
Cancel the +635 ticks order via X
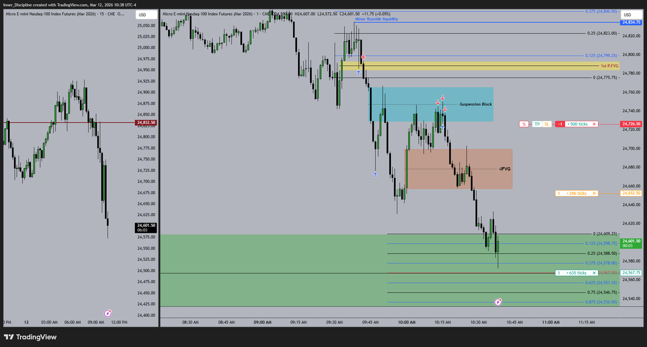(x=594, y=273)
